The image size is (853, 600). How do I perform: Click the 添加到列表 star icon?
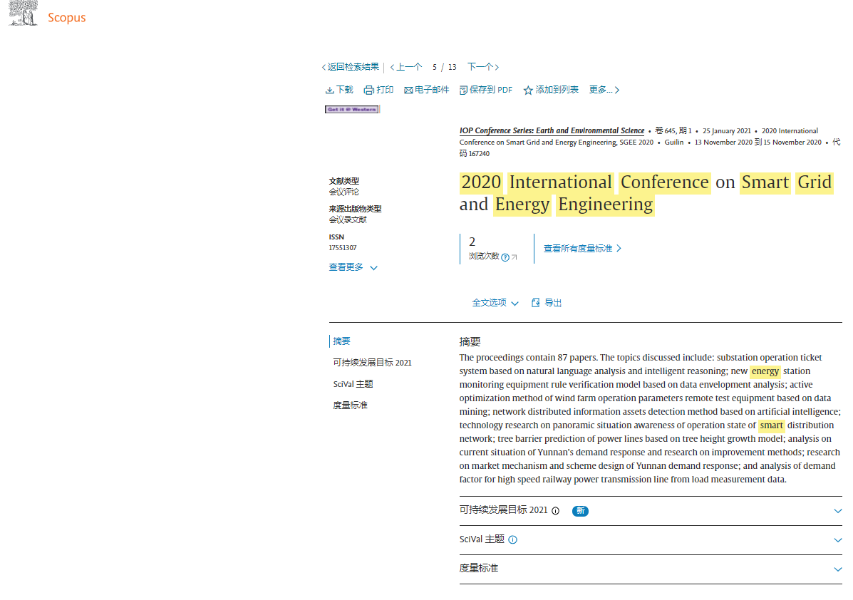tap(527, 90)
